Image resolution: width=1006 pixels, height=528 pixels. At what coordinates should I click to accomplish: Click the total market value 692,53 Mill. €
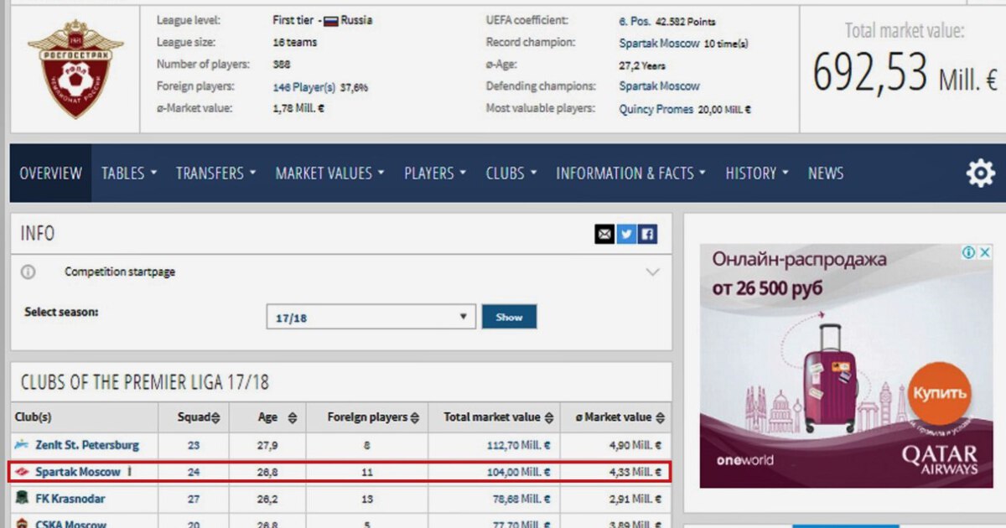point(905,73)
